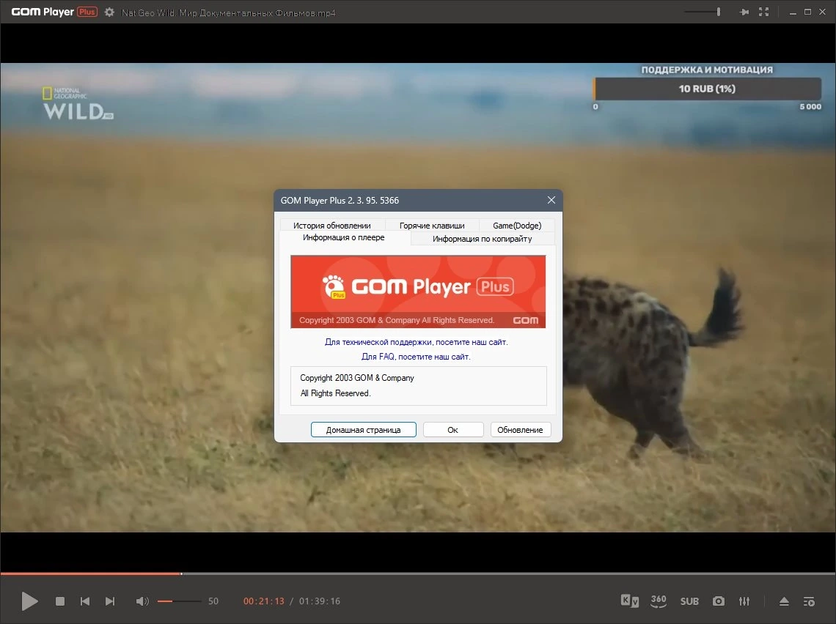Switch to История обновлении tab
Viewport: 836px width, 624px height.
(x=331, y=226)
